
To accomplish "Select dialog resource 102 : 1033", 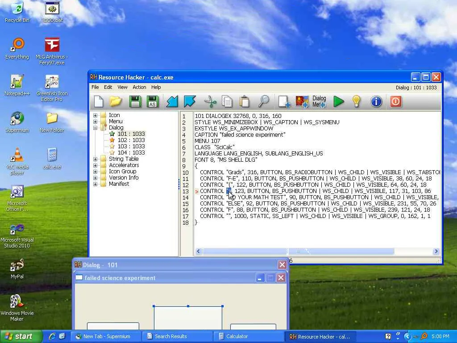I will [131, 140].
